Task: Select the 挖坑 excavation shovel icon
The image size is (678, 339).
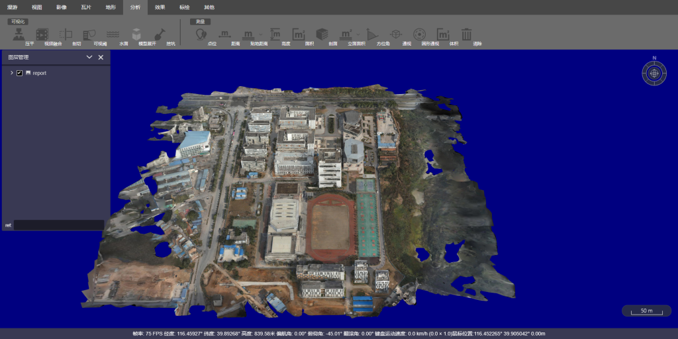Action: tap(160, 34)
